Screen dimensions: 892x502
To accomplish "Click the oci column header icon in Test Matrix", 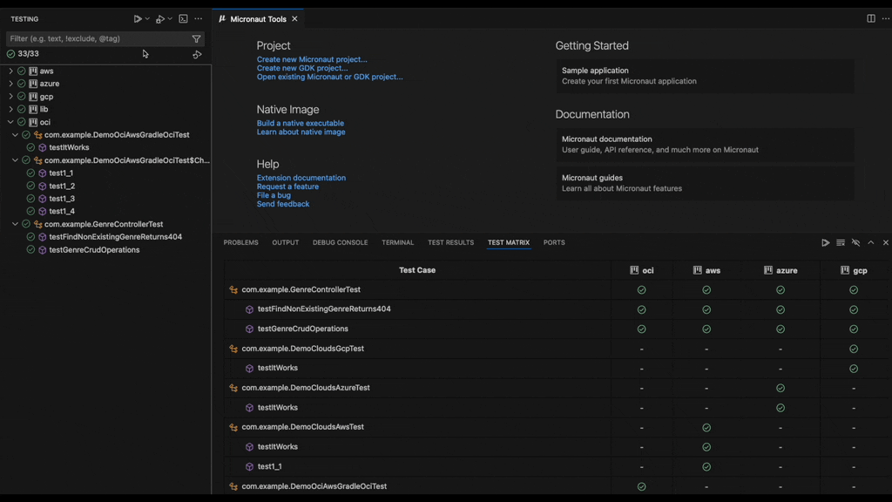I will tap(636, 270).
